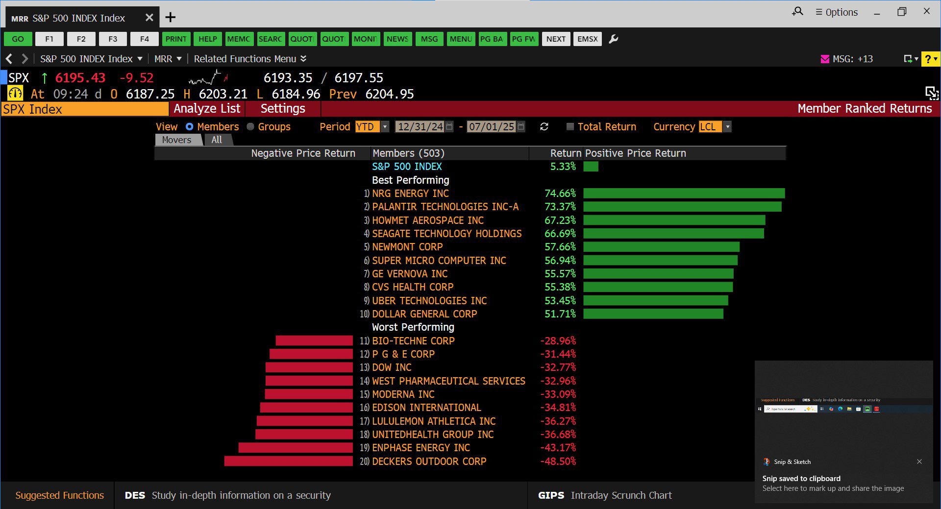The height and width of the screenshot is (509, 941).
Task: Open the Analyze List tab
Action: click(207, 109)
